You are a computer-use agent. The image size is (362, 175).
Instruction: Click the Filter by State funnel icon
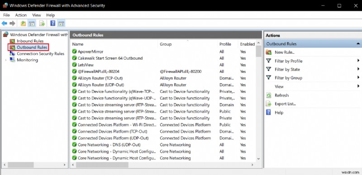tap(268, 69)
